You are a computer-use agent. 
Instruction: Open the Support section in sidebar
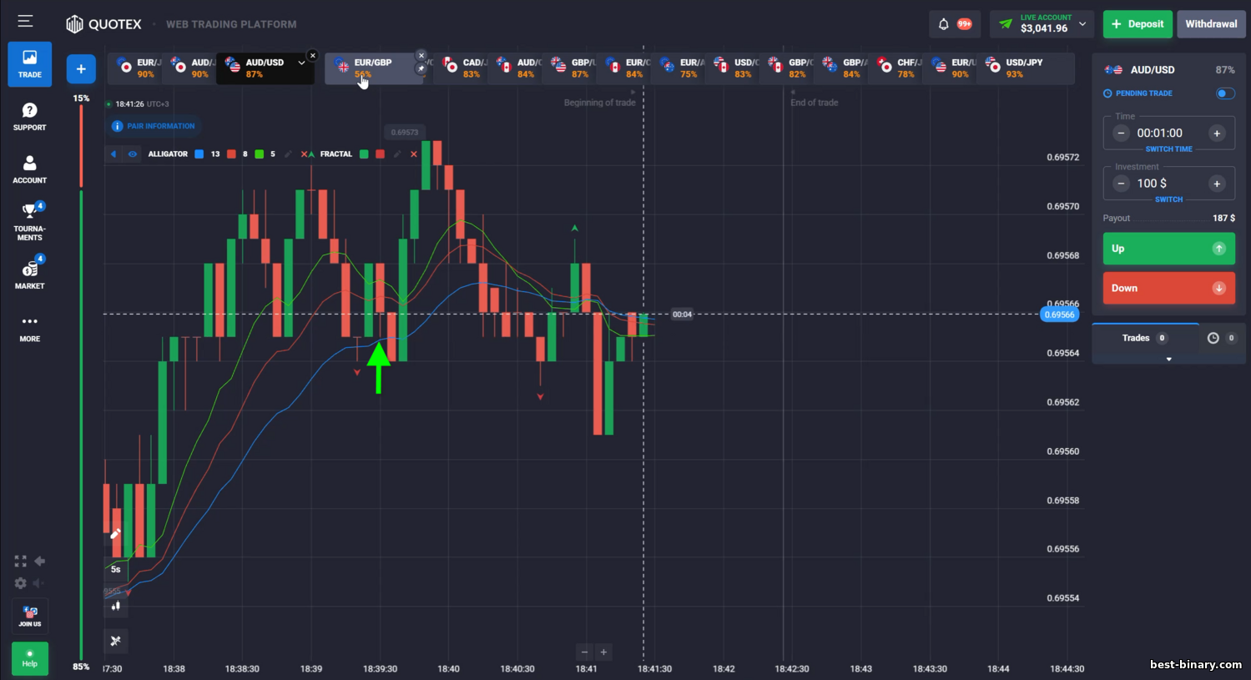click(x=30, y=116)
